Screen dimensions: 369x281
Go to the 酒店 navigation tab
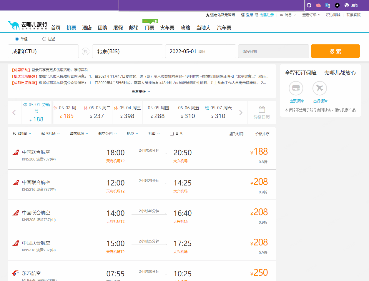[87, 28]
